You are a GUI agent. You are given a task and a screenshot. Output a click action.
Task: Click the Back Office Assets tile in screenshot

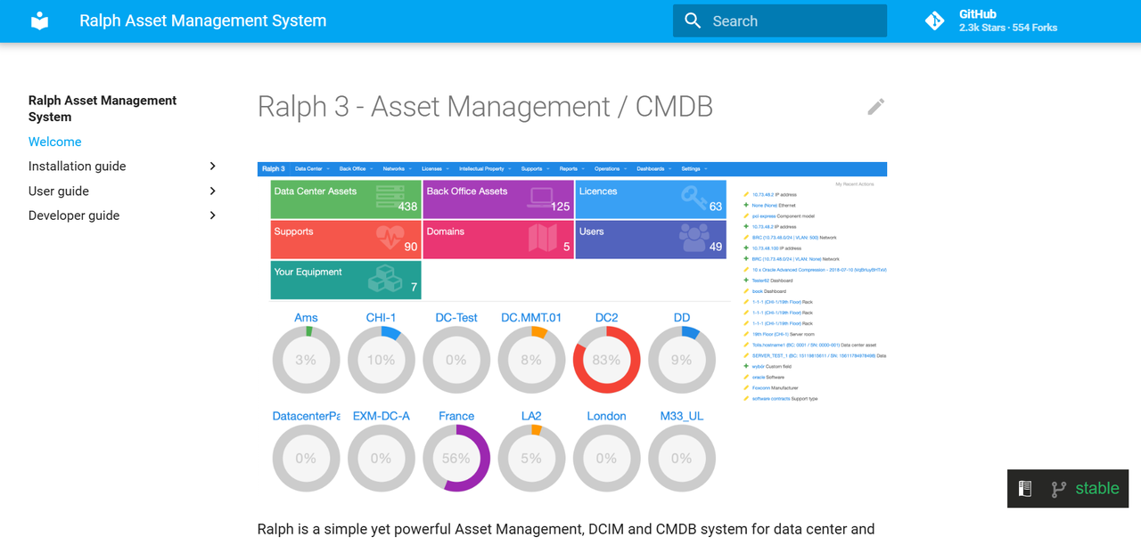coord(498,199)
